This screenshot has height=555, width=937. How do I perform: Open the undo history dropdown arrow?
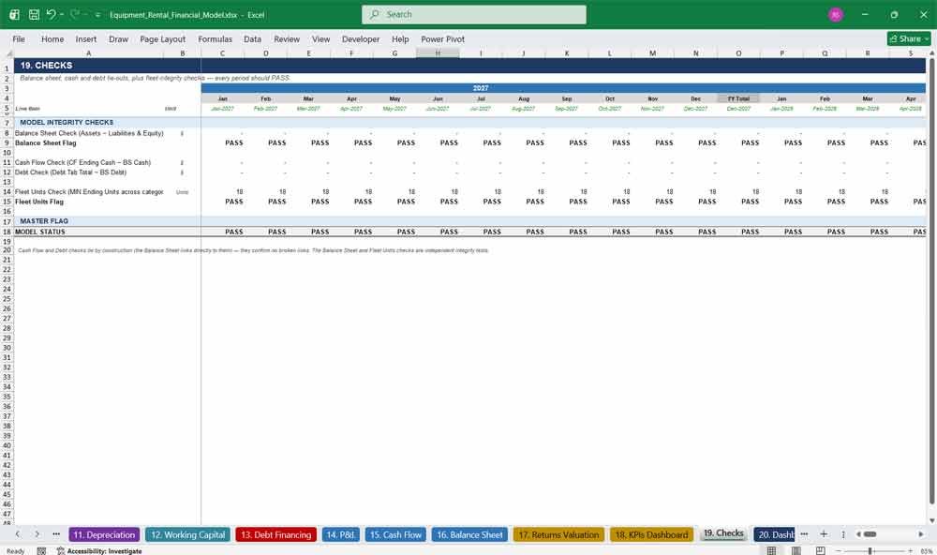coord(62,14)
